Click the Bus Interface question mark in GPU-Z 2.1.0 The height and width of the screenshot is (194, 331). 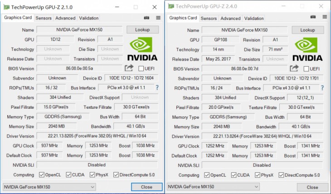pos(157,87)
